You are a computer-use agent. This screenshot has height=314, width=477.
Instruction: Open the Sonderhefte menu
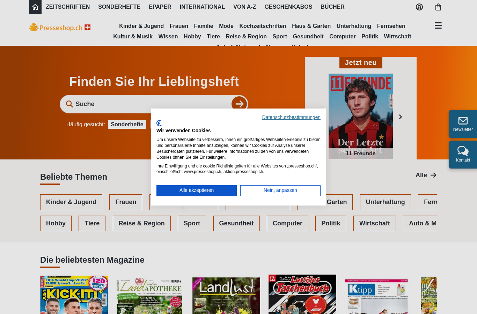click(x=119, y=7)
